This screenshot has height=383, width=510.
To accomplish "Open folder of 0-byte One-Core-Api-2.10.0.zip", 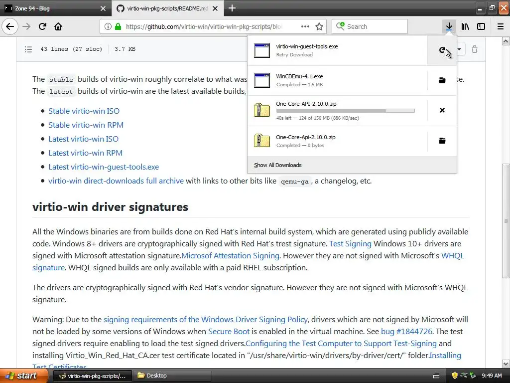I will (442, 141).
